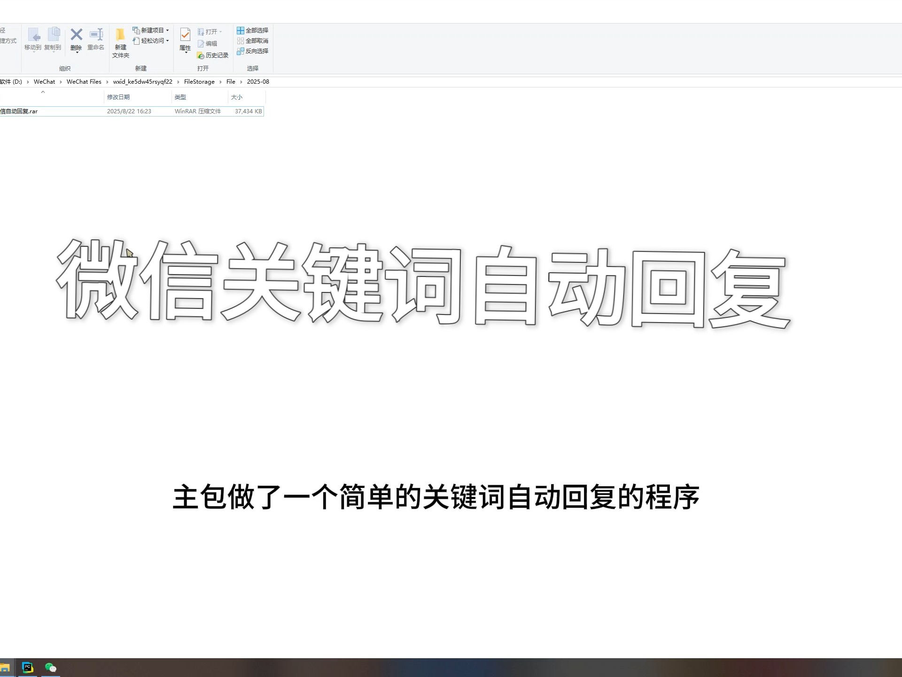Select all with 全部选择
This screenshot has height=677, width=902.
point(253,31)
